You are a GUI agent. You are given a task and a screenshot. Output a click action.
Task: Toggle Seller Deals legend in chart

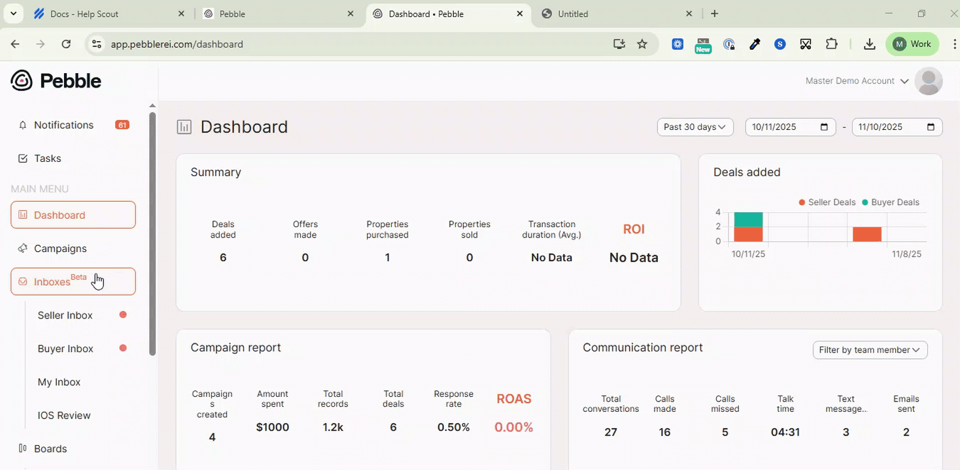pyautogui.click(x=827, y=202)
